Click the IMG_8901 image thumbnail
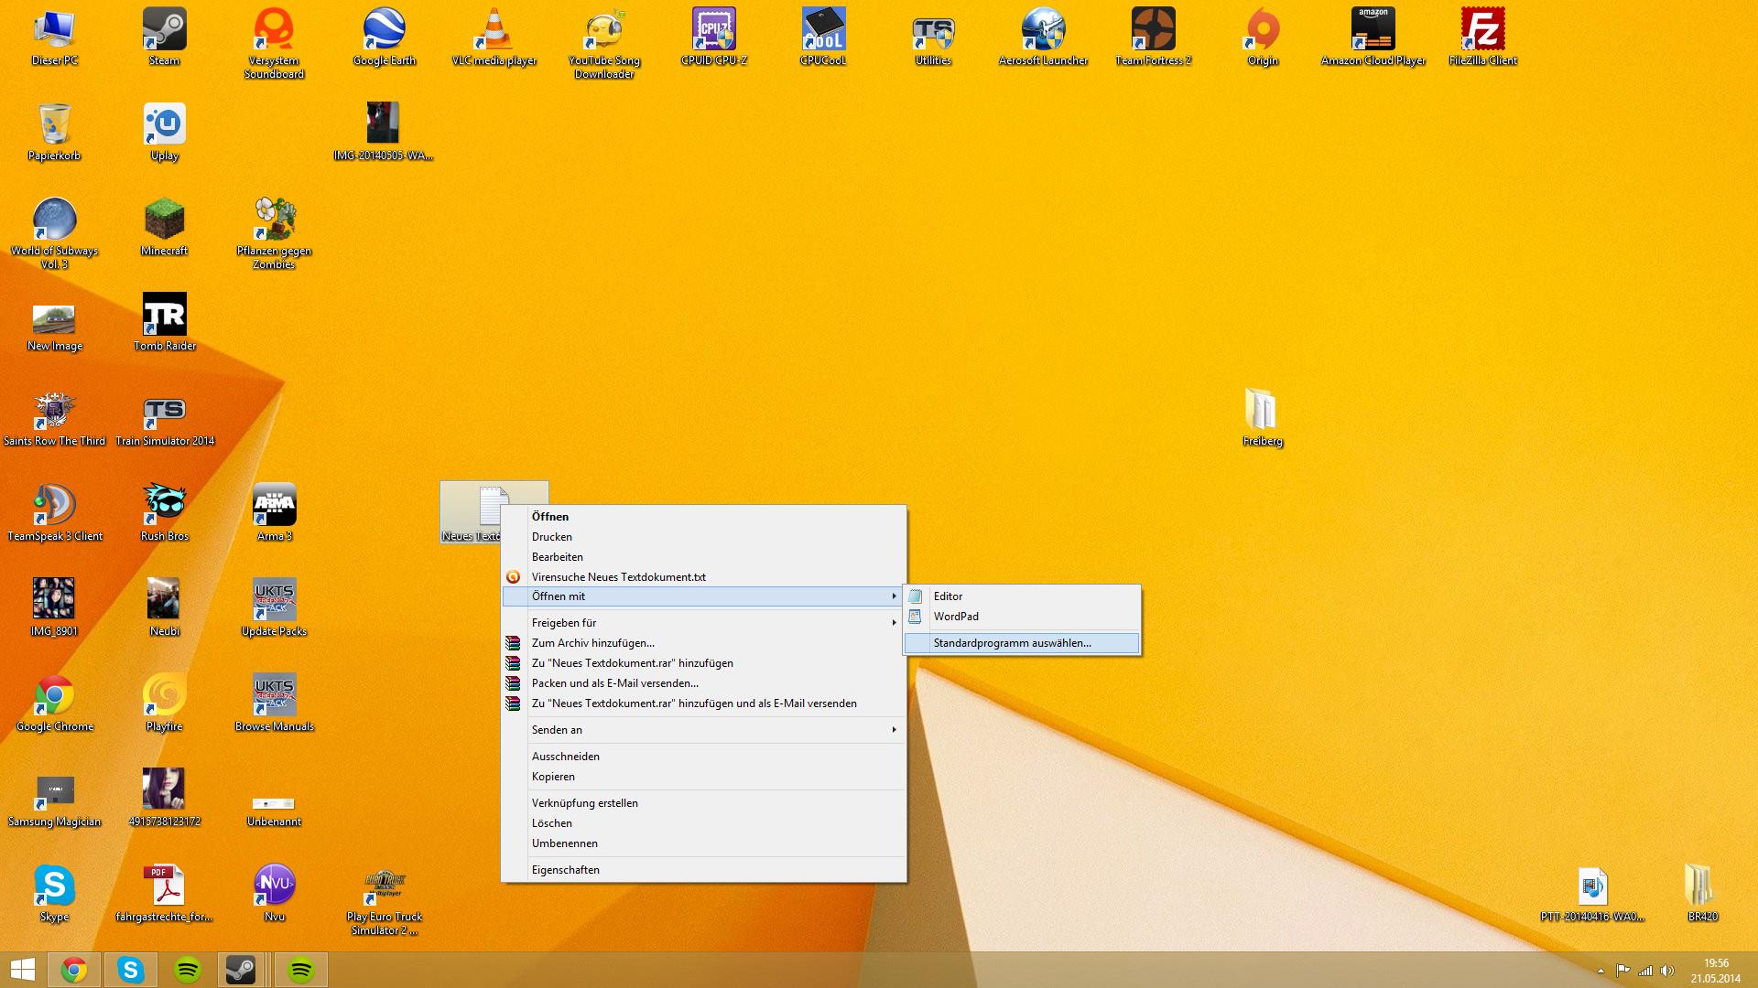The height and width of the screenshot is (988, 1758). 54,599
